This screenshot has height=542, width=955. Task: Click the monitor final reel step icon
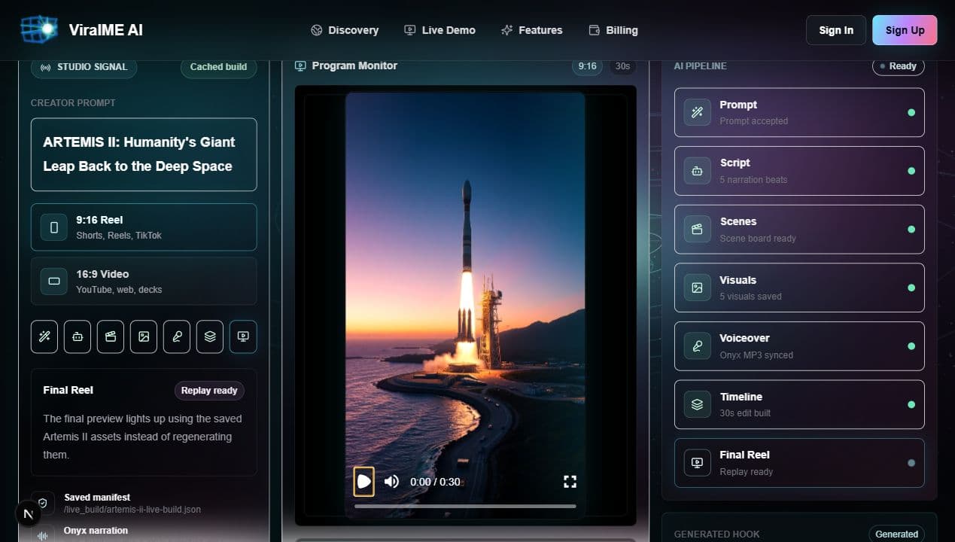243,336
